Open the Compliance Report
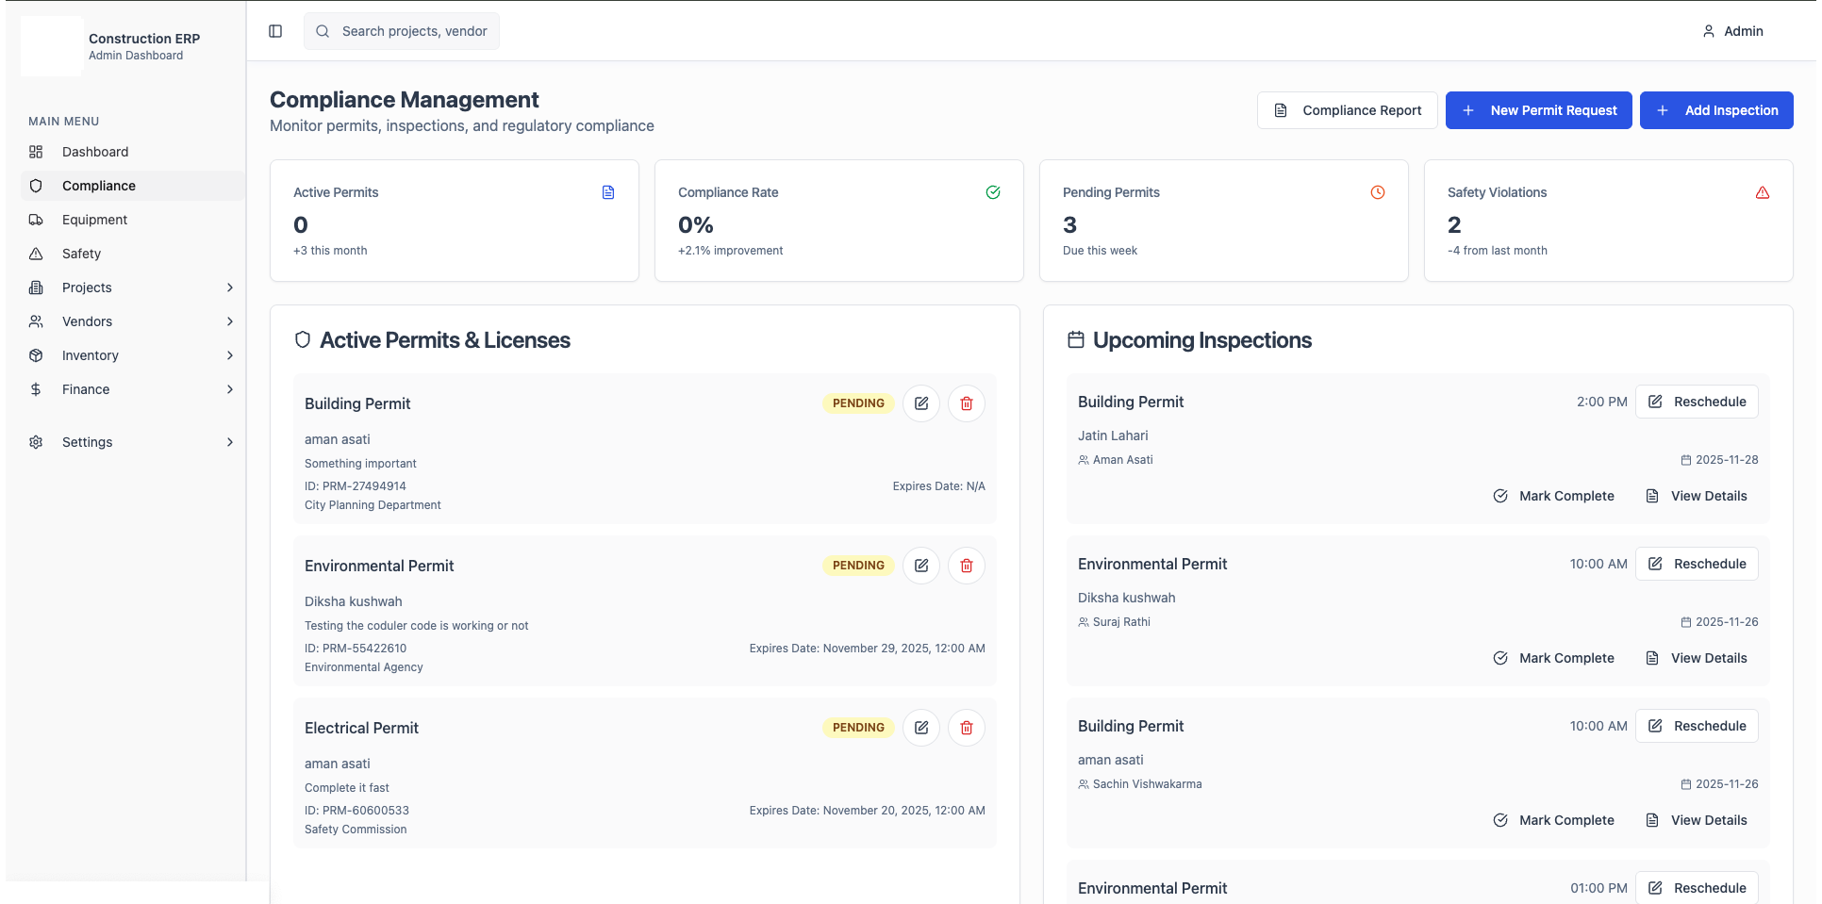This screenshot has width=1822, height=904. [1347, 110]
